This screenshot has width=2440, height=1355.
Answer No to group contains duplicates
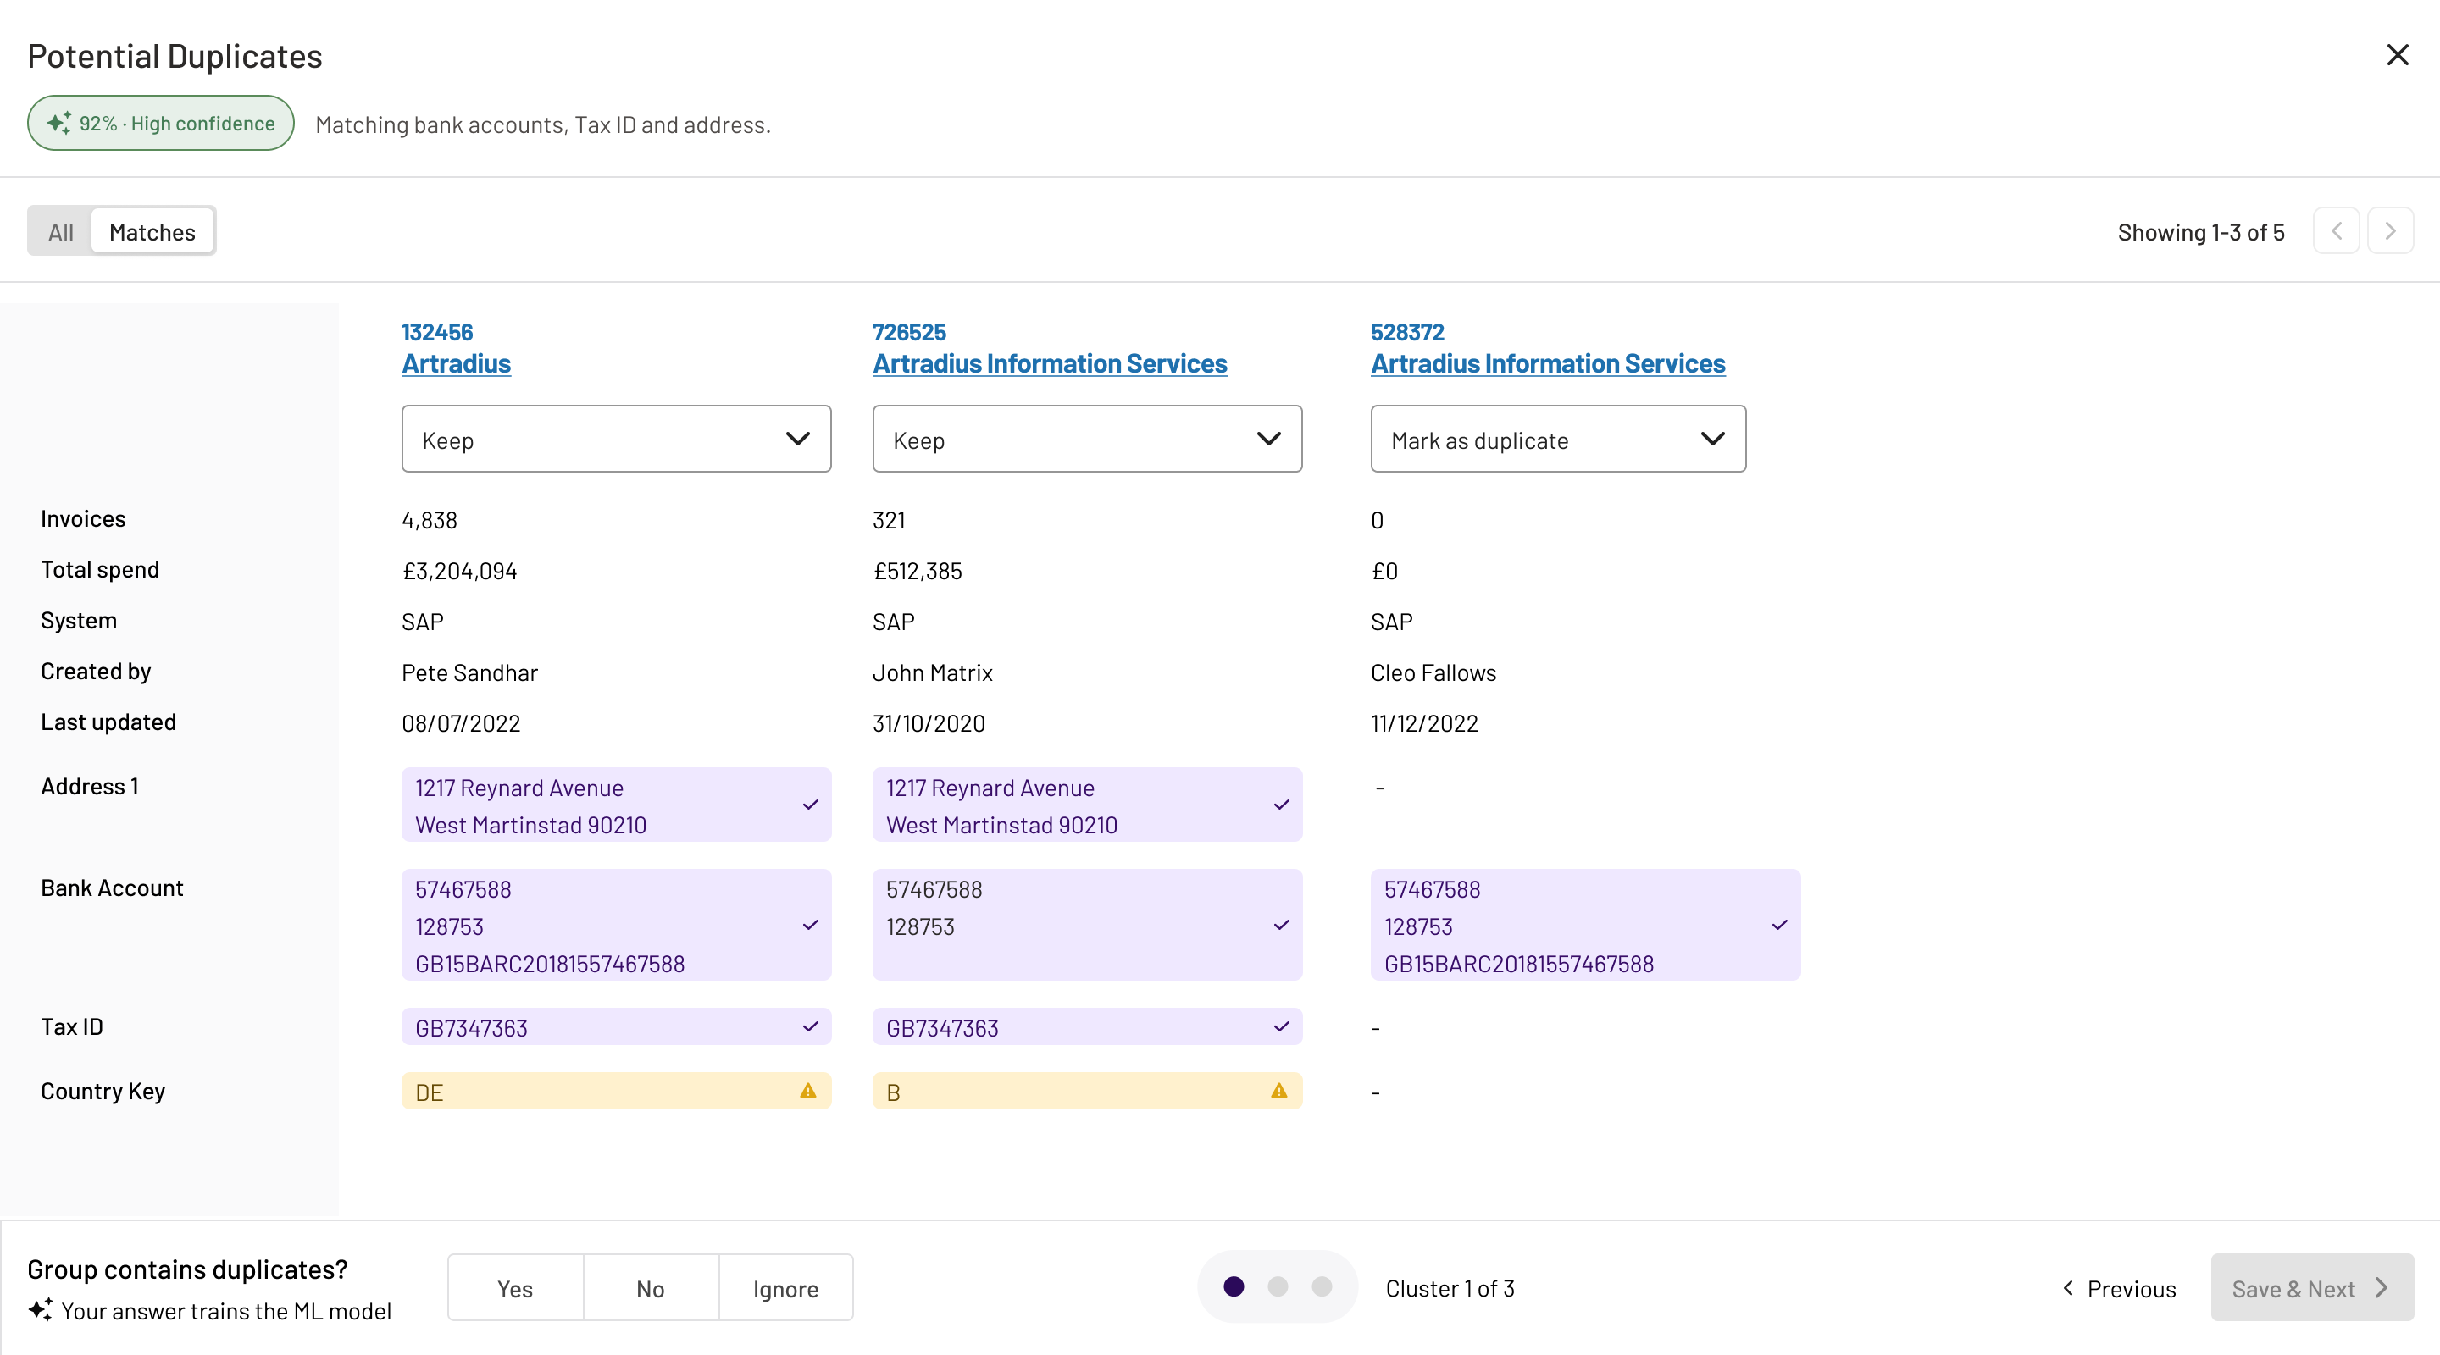click(651, 1288)
